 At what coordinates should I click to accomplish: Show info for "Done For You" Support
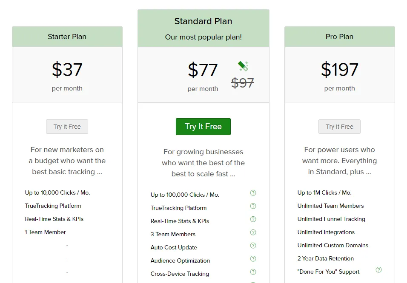tap(378, 270)
